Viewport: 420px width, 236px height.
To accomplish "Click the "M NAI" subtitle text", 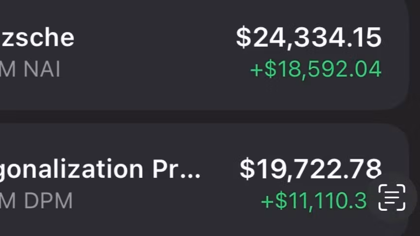I will (x=30, y=69).
